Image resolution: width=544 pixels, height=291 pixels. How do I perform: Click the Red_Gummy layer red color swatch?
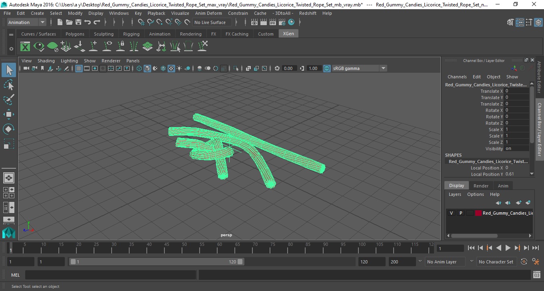(478, 213)
